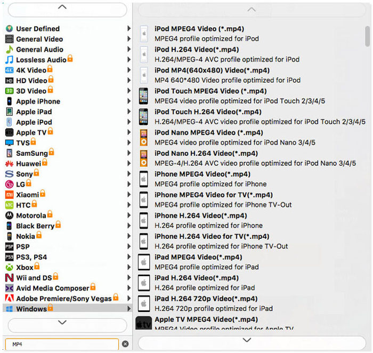Clear the MP4 search field with X
The width and height of the screenshot is (373, 353).
pyautogui.click(x=125, y=344)
